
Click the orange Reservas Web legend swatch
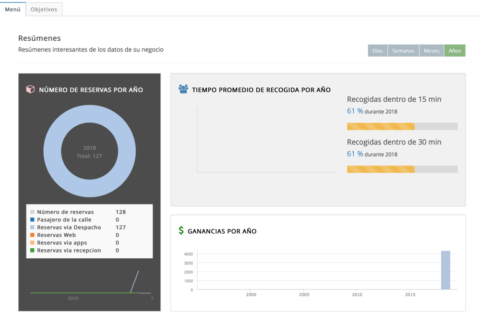(x=32, y=235)
